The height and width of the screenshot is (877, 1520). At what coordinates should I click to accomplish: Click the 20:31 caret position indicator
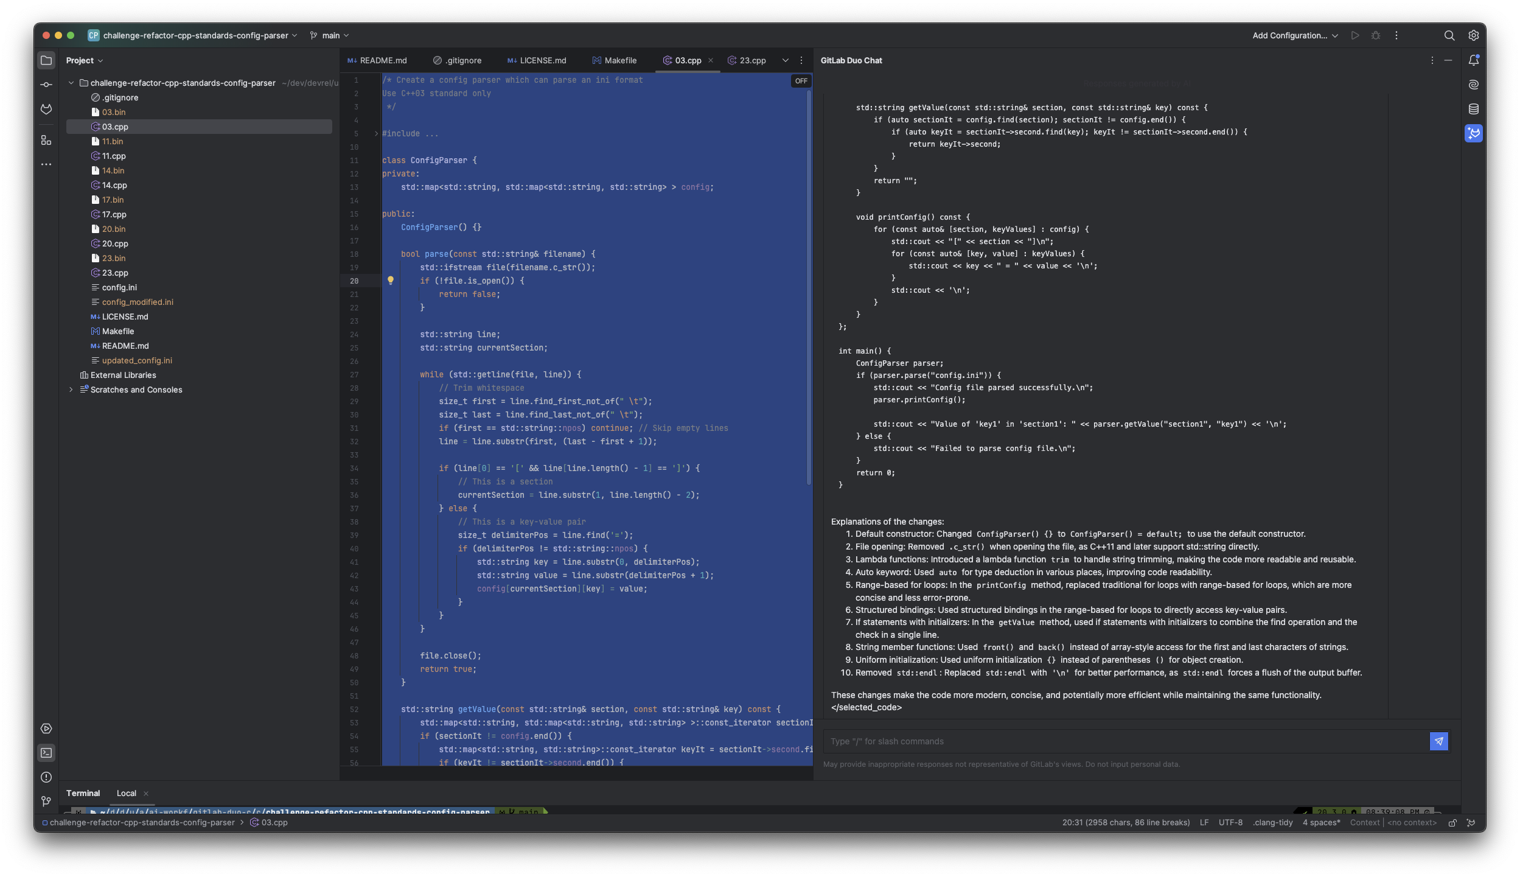click(1126, 823)
